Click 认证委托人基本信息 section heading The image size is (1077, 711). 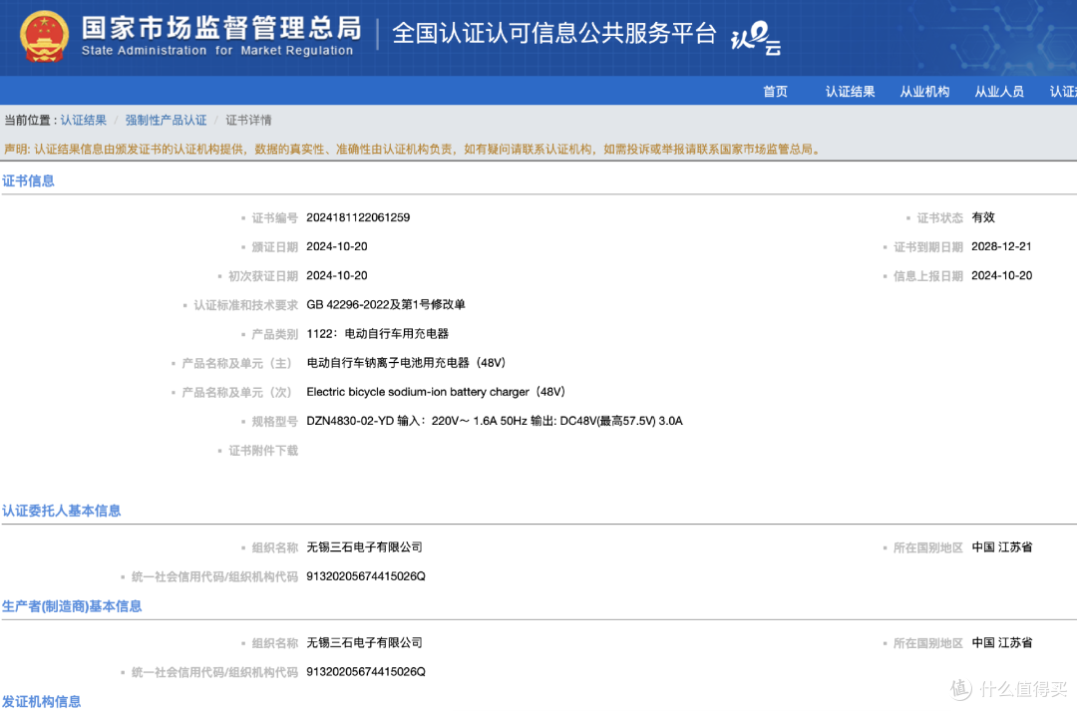point(61,511)
